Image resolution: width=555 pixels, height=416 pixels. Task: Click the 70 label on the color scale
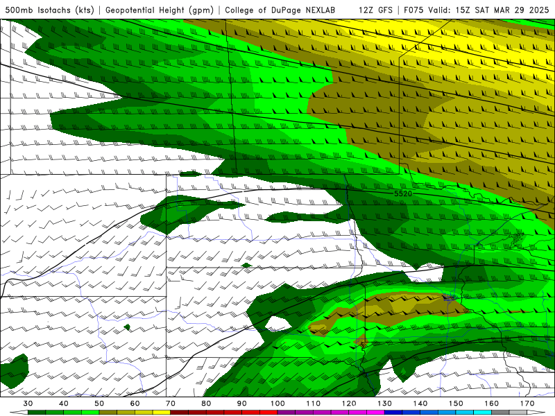tap(171, 404)
